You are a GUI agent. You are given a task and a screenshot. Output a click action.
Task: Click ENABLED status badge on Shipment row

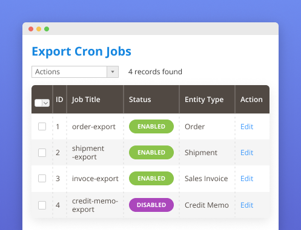point(151,153)
